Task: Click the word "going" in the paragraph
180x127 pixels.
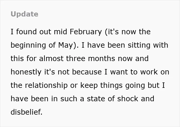Action: 135,85
